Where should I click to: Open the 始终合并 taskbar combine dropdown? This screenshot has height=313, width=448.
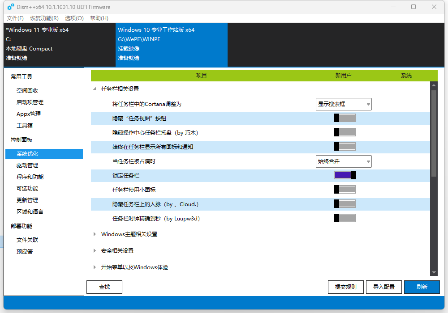point(344,161)
